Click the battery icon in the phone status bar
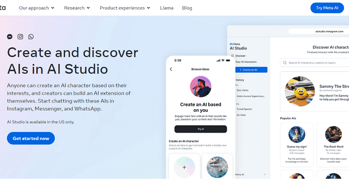The height and width of the screenshot is (179, 349). click(228, 60)
